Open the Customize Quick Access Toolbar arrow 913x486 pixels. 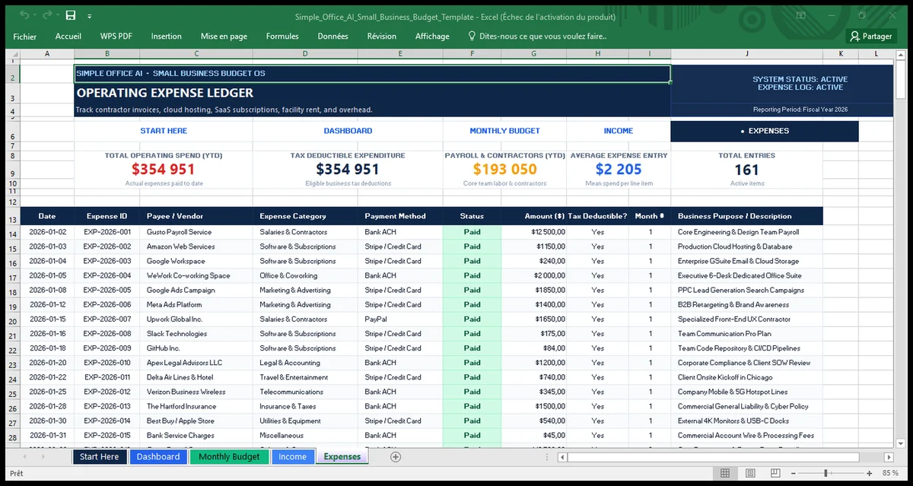point(90,16)
